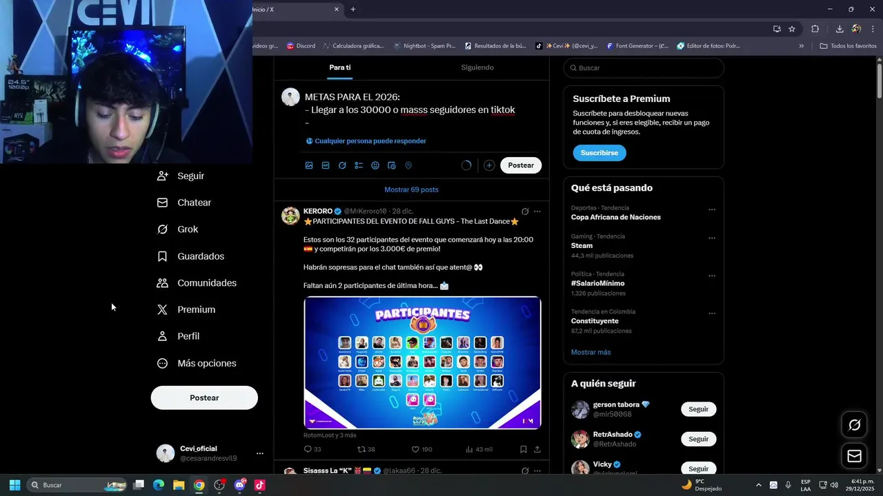
Task: Schedule the post with calendar icon
Action: 392,165
